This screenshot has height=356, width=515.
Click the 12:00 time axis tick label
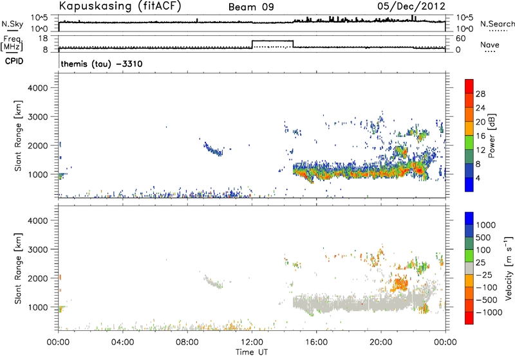(252, 343)
